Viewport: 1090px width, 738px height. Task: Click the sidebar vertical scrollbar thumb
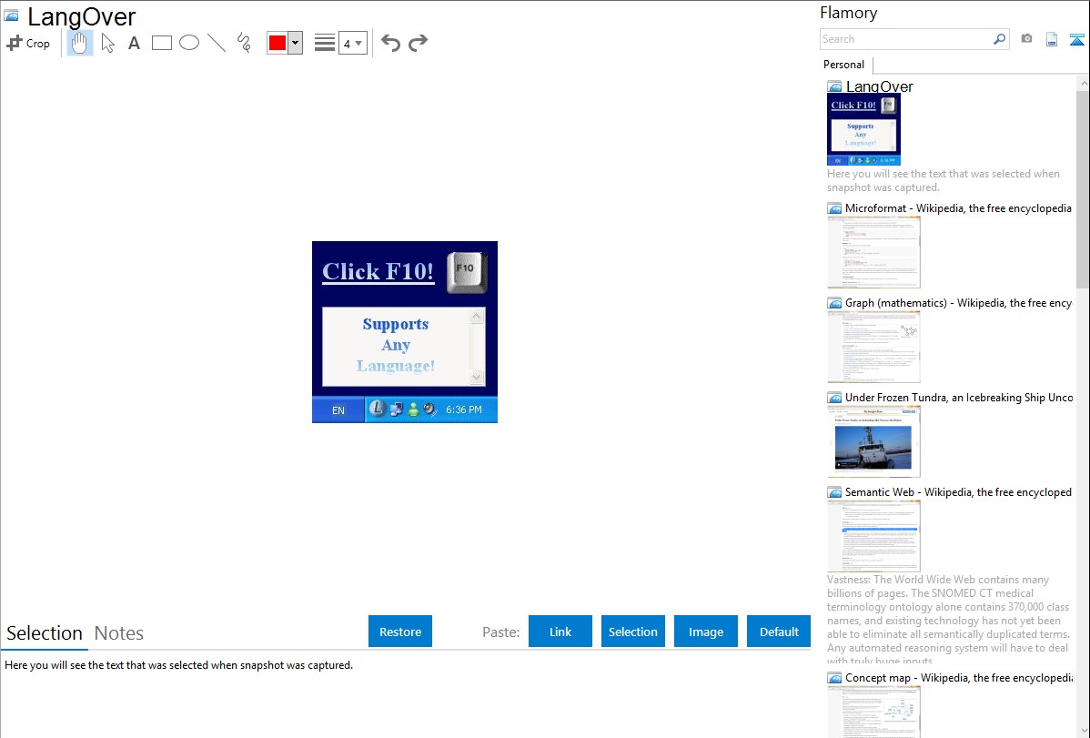tap(1083, 188)
